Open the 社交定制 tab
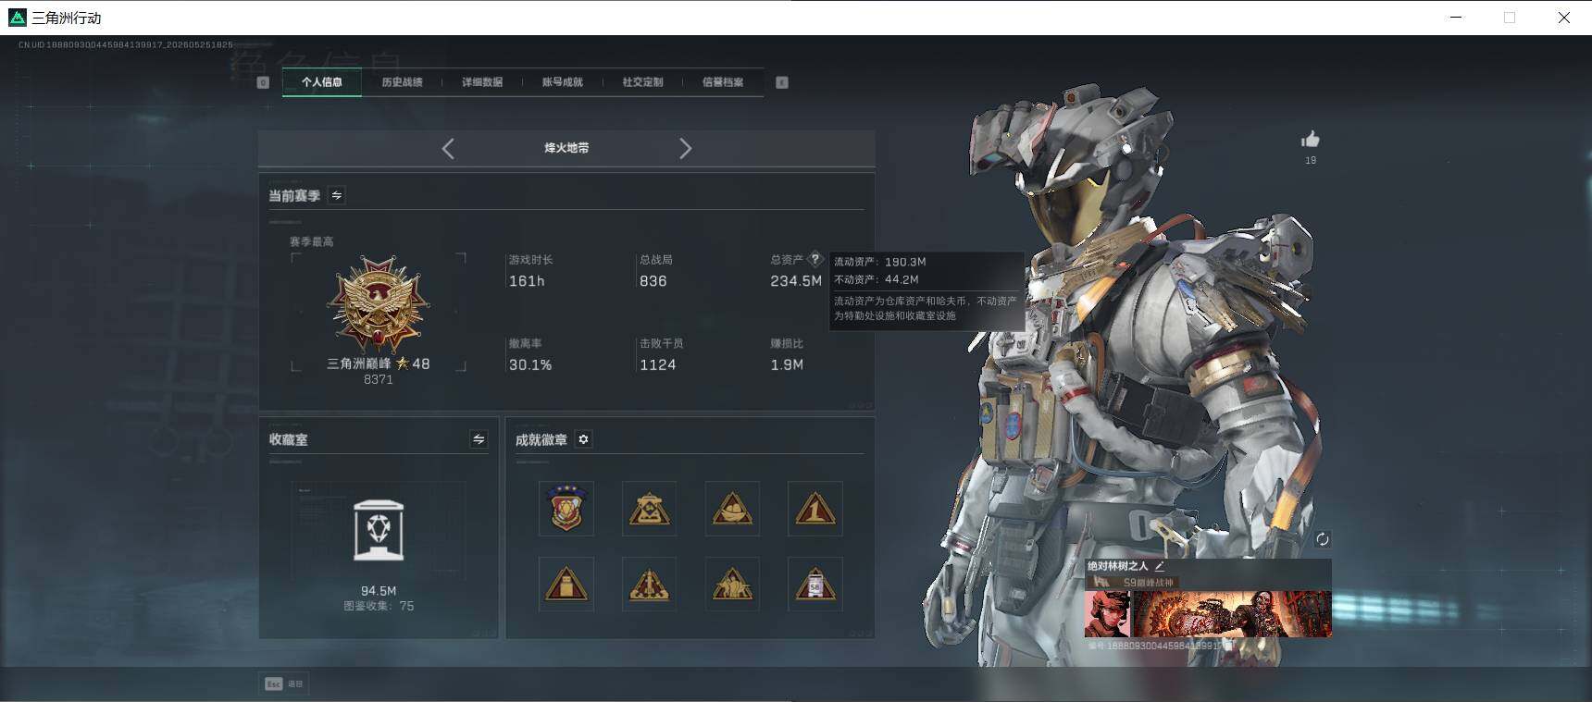This screenshot has width=1592, height=702. pyautogui.click(x=642, y=82)
